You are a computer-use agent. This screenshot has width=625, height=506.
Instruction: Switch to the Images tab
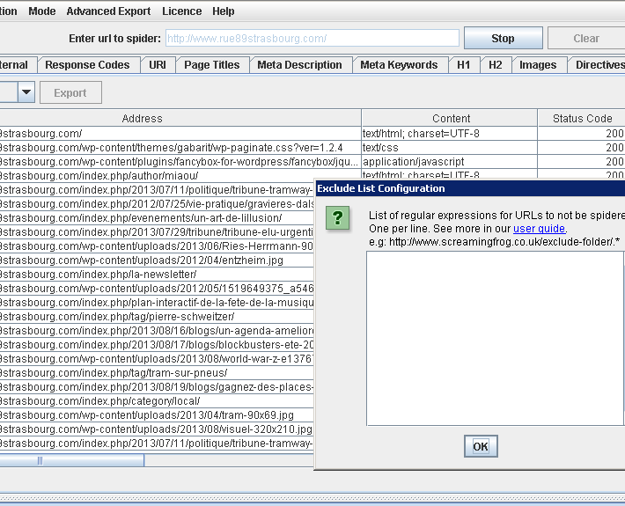(537, 65)
